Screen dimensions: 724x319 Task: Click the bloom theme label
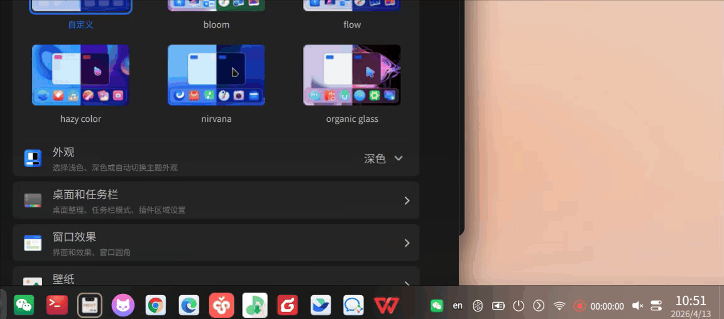point(216,24)
